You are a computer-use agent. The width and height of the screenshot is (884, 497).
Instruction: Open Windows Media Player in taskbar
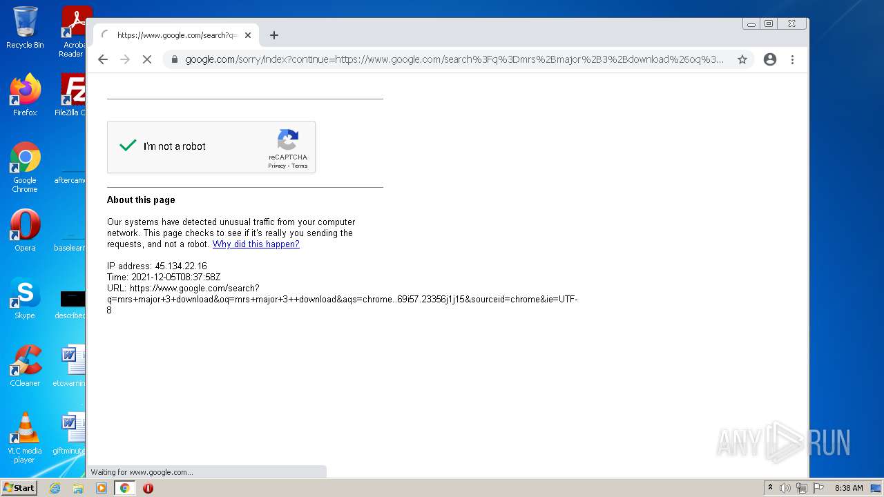tap(102, 488)
